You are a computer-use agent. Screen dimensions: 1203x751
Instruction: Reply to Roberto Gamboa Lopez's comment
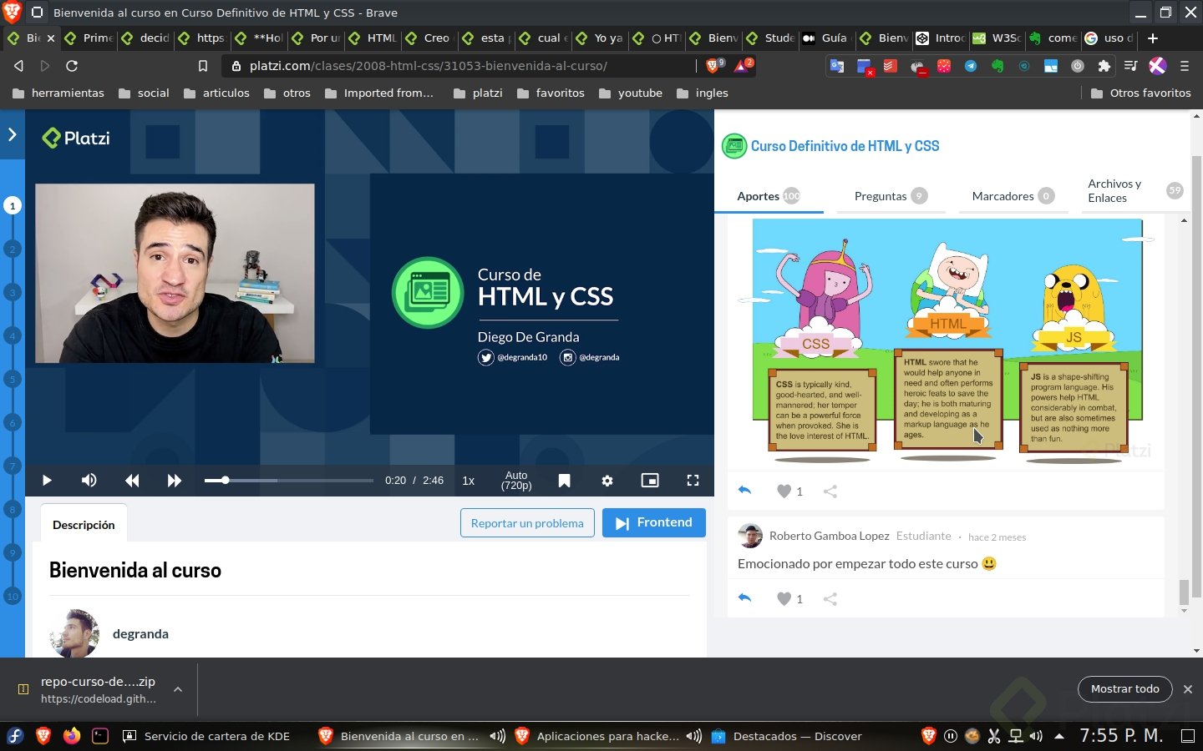click(745, 598)
